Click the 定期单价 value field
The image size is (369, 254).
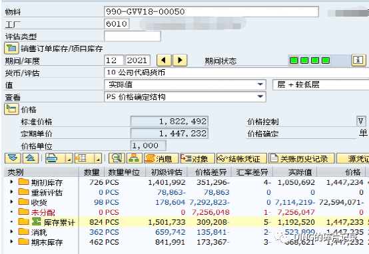click(x=169, y=134)
